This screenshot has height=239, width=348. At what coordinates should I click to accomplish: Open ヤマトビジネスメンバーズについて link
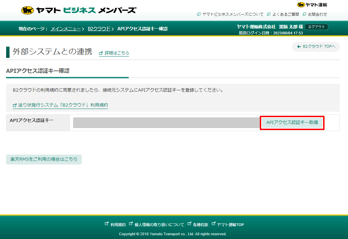[x=233, y=14]
